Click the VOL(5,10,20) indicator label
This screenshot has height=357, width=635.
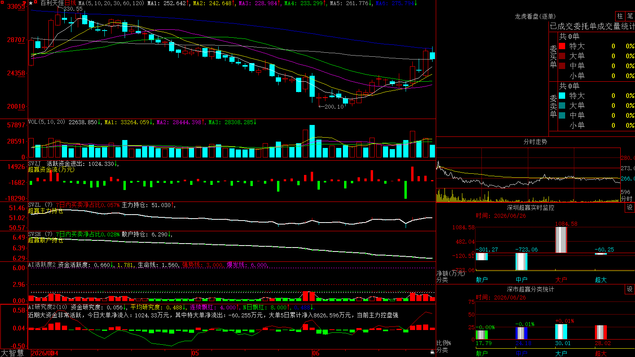(46, 122)
